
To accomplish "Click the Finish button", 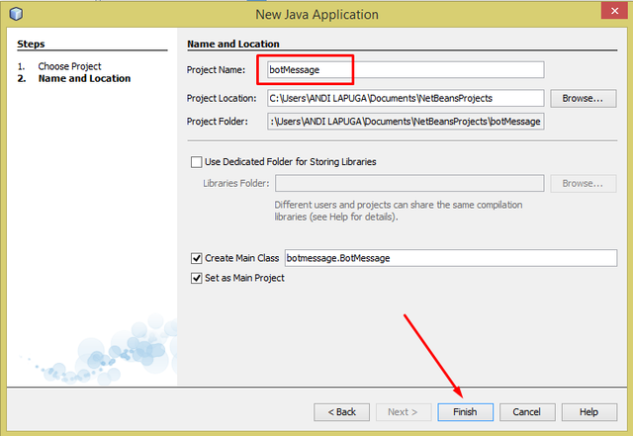I will coord(465,411).
